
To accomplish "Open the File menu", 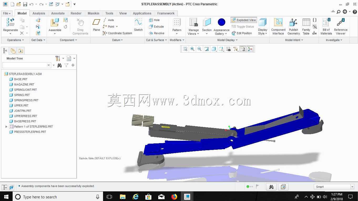I will [7, 13].
